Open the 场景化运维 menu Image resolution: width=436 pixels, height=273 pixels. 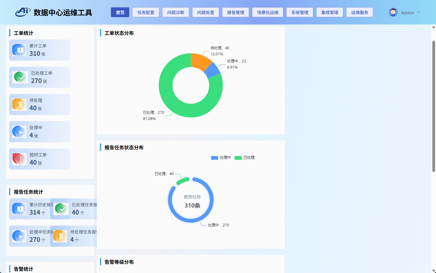click(268, 12)
